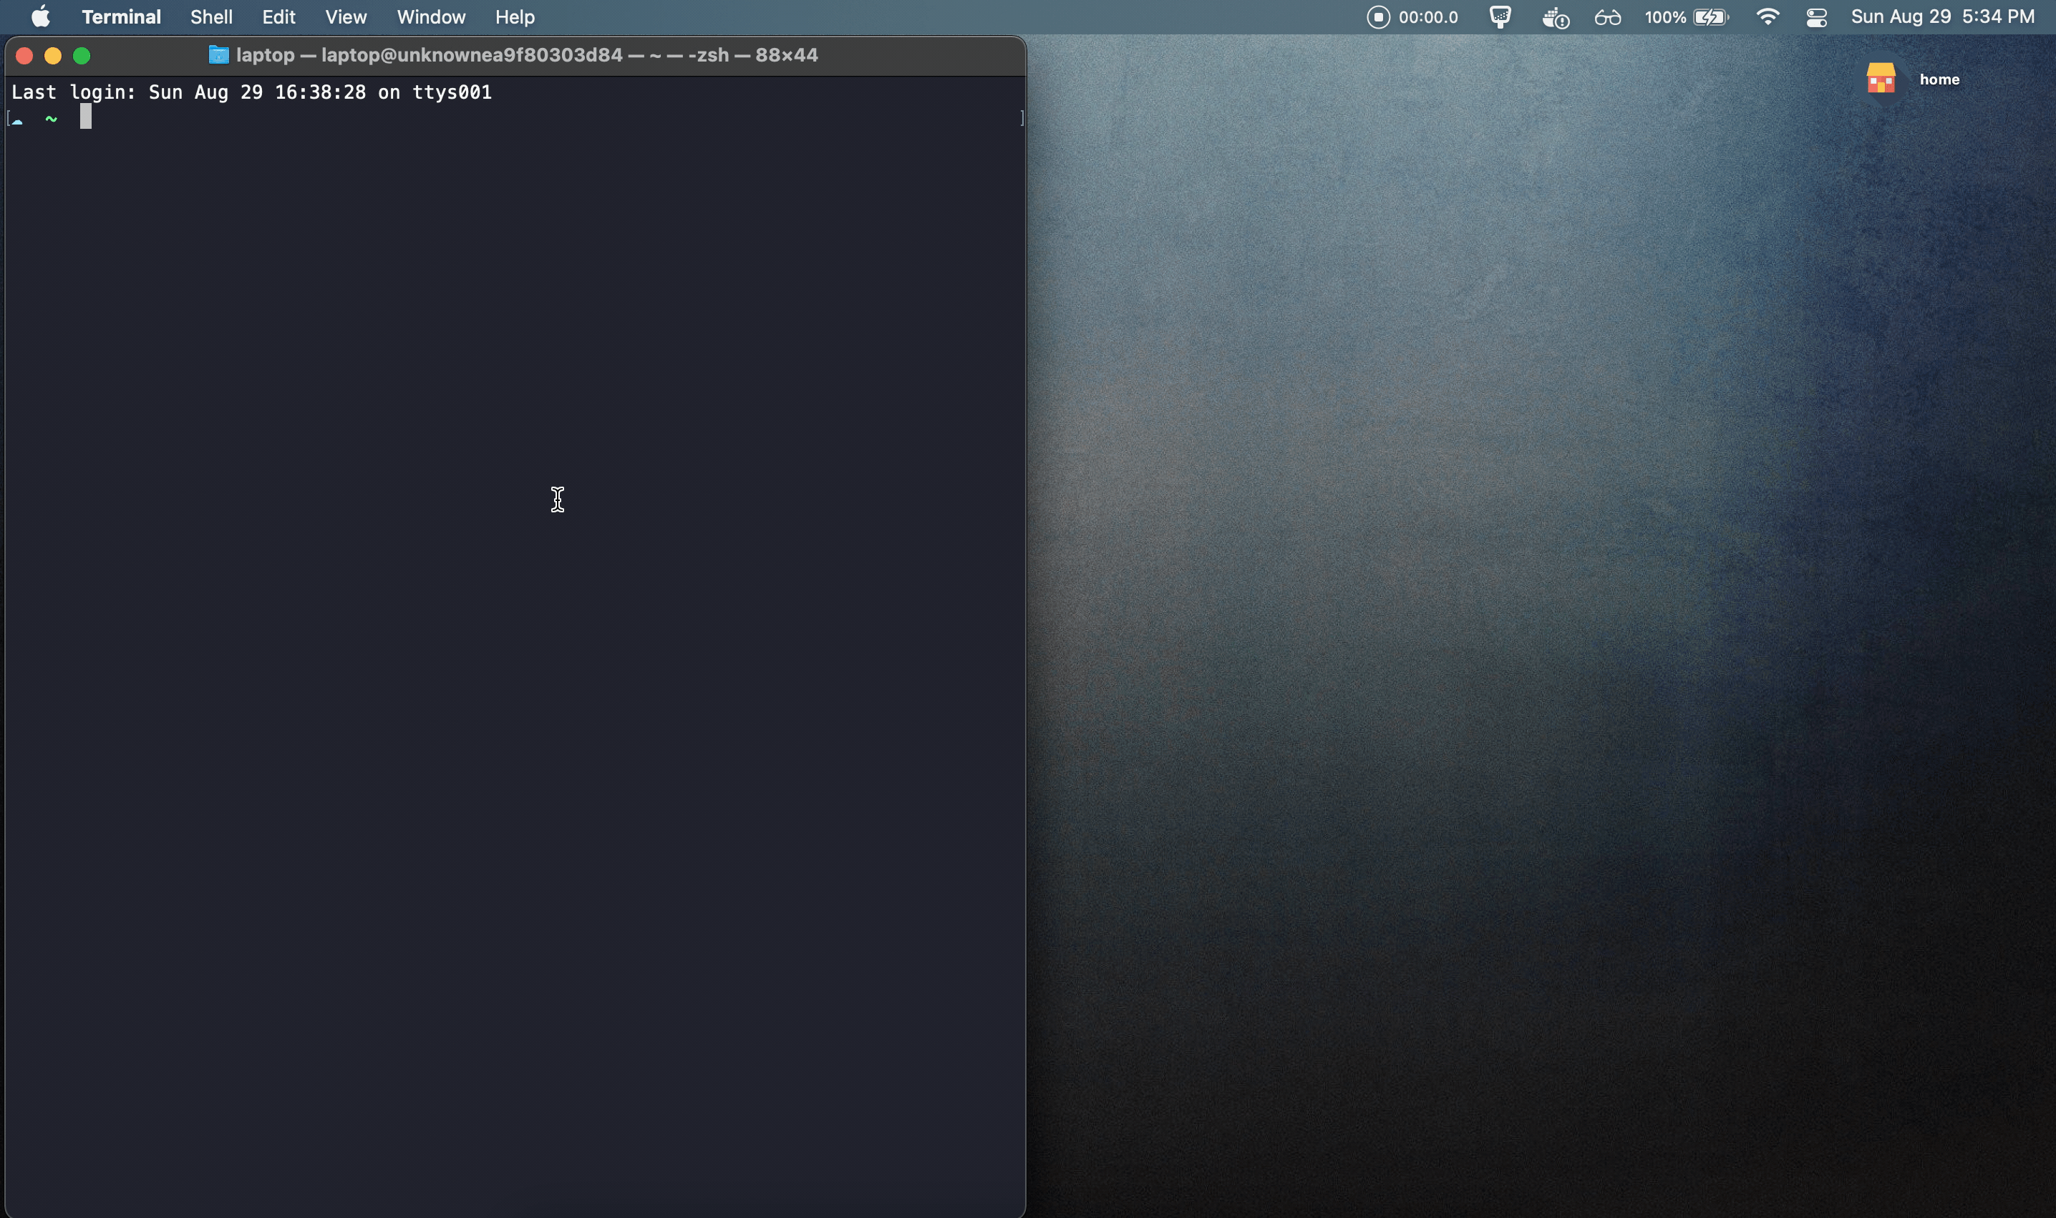
Task: Click the date and time clock
Action: click(1943, 16)
